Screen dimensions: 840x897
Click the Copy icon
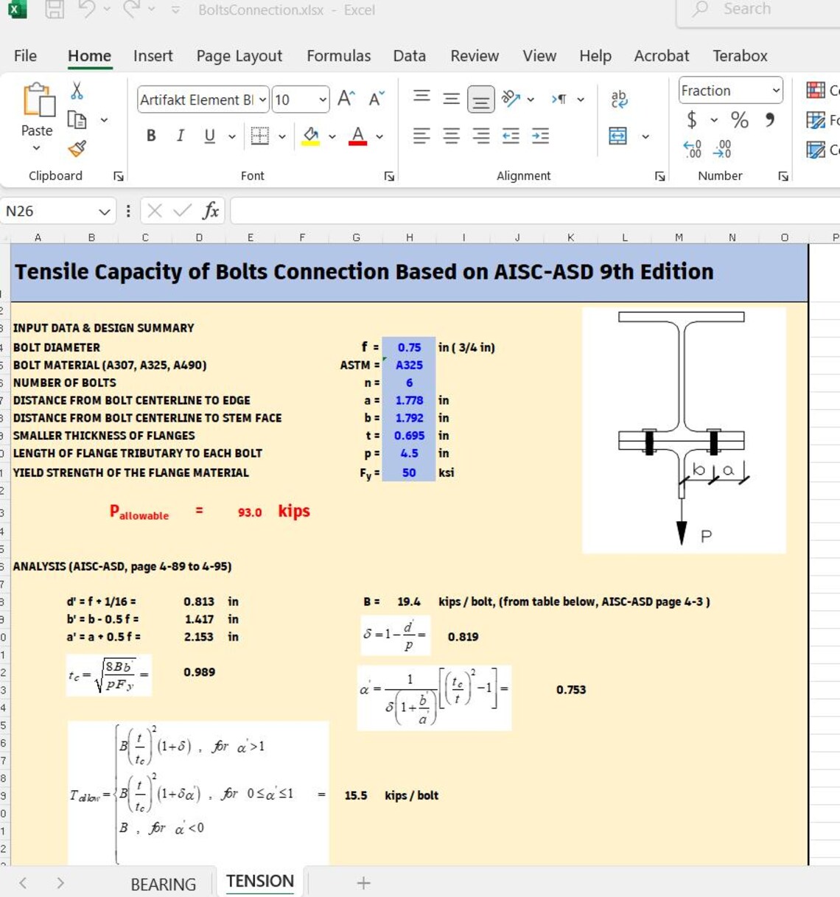[77, 119]
